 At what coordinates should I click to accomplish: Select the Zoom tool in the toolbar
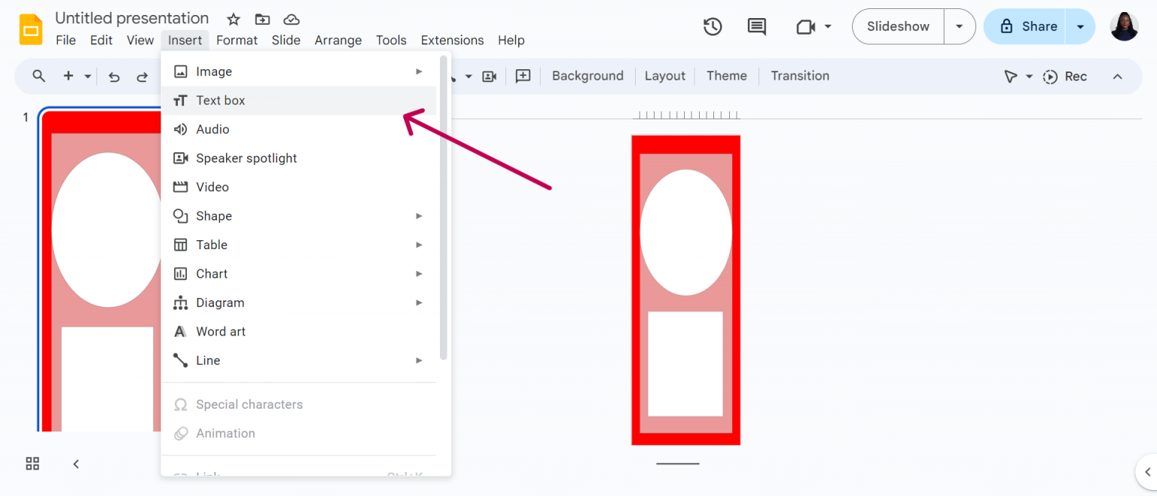pos(38,76)
